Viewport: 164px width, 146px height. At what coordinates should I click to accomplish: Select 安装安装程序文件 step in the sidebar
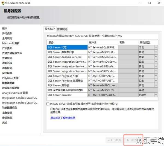[x=12, y=53]
